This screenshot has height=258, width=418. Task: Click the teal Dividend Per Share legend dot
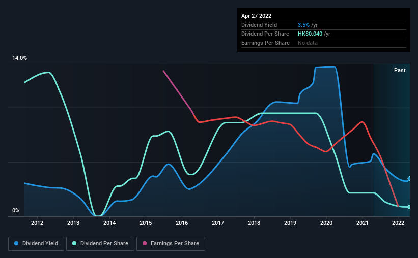pyautogui.click(x=74, y=243)
